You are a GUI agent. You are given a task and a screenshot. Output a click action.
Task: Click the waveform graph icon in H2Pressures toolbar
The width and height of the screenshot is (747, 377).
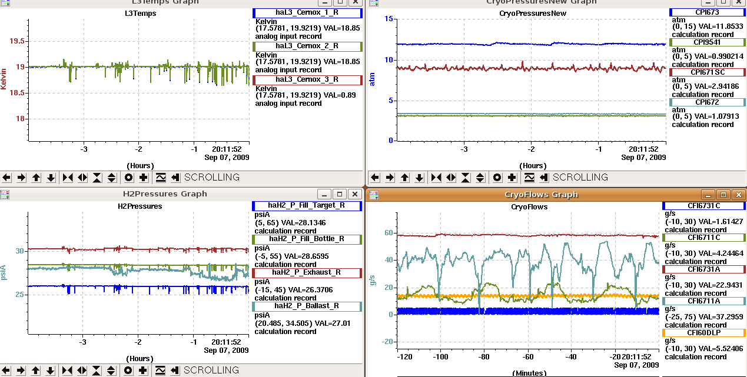[x=160, y=370]
